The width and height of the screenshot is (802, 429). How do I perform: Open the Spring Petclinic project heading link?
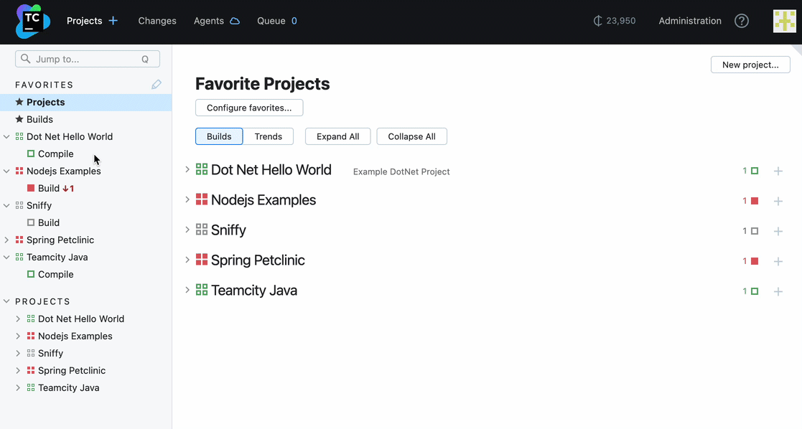click(258, 260)
